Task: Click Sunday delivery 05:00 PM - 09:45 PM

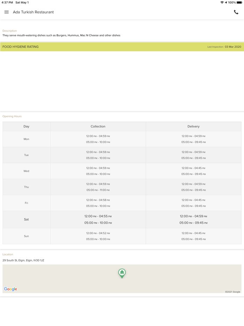Action: pos(193,239)
